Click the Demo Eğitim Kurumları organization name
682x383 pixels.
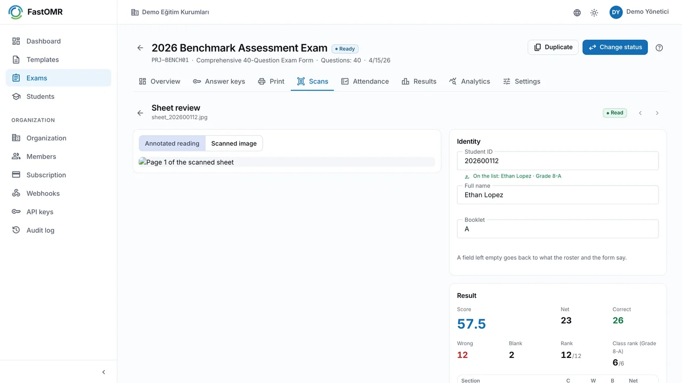point(175,12)
